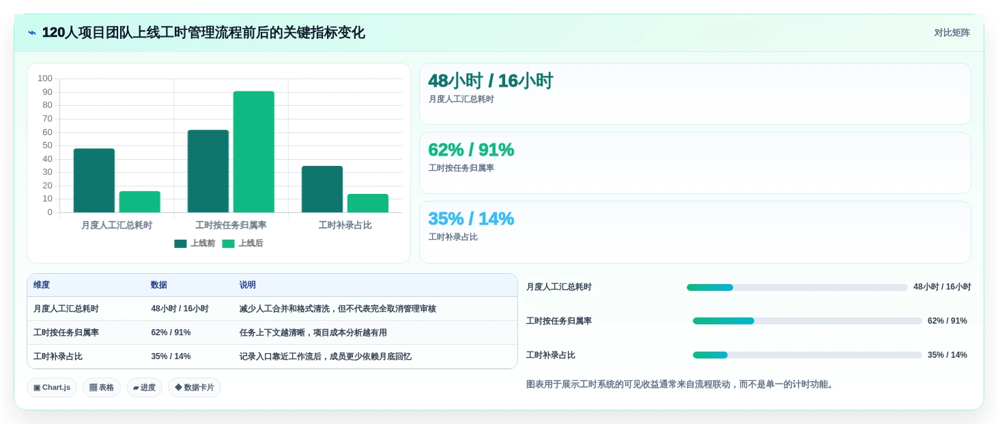Click the table cell 62% / 91%
This screenshot has width=998, height=424.
(171, 333)
